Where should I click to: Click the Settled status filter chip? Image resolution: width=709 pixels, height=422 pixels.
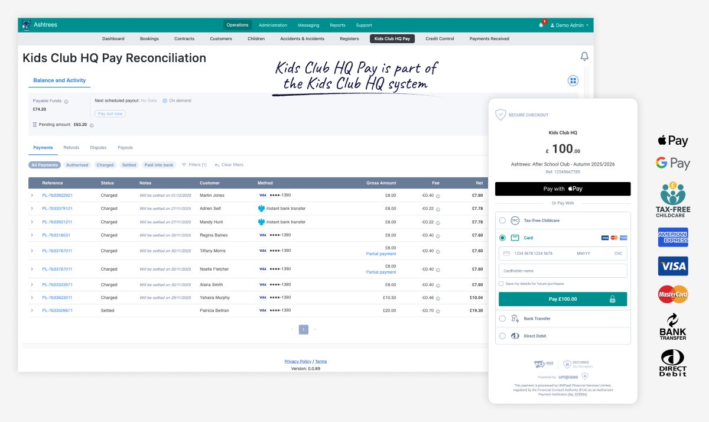coord(129,165)
